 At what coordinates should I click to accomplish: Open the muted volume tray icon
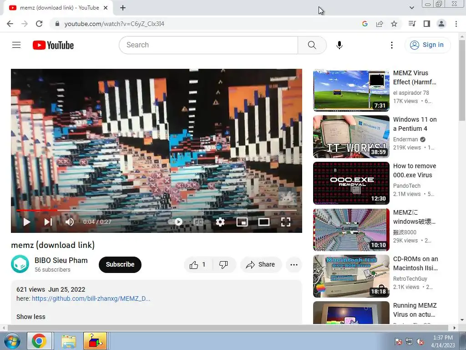pos(420,342)
